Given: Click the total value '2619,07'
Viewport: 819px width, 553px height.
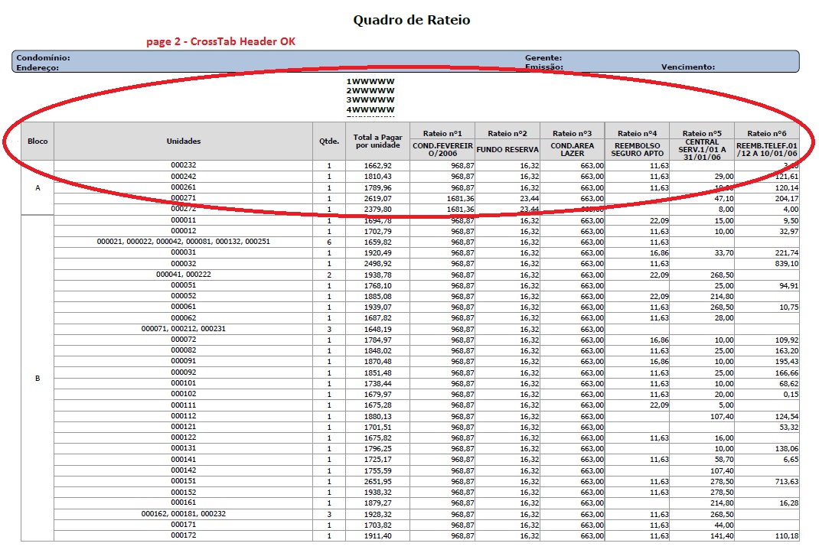Looking at the screenshot, I should [377, 198].
